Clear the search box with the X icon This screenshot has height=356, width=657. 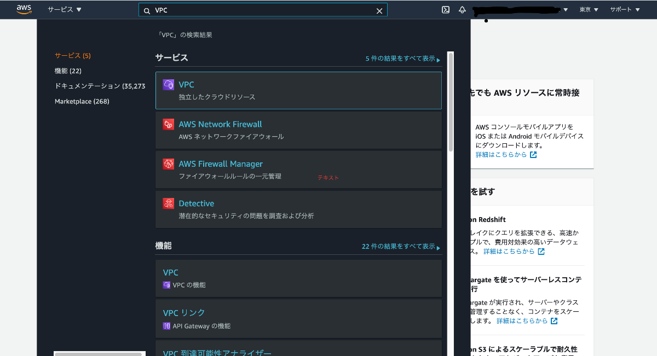point(379,10)
